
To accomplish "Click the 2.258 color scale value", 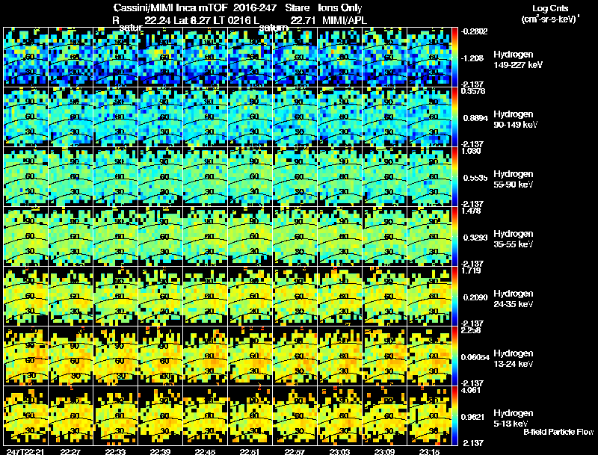I will [x=471, y=330].
